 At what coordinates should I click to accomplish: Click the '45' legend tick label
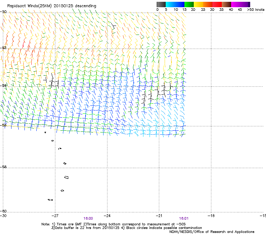click(x=240, y=10)
